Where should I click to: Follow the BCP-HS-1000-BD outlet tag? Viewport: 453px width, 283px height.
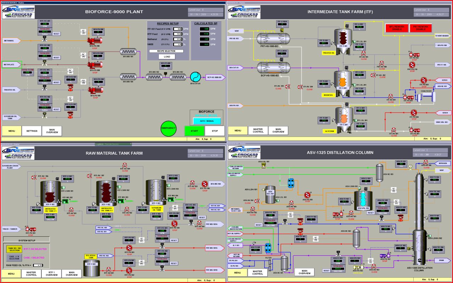(x=215, y=77)
